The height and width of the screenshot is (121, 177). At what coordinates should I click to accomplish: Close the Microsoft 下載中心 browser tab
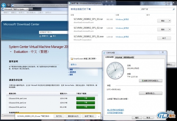coord(27,9)
